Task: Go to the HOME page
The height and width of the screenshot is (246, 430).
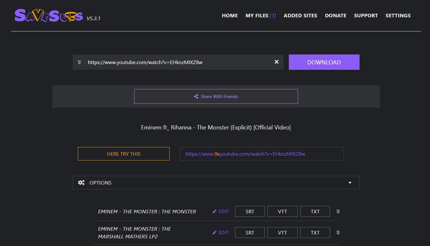Action: pos(230,15)
